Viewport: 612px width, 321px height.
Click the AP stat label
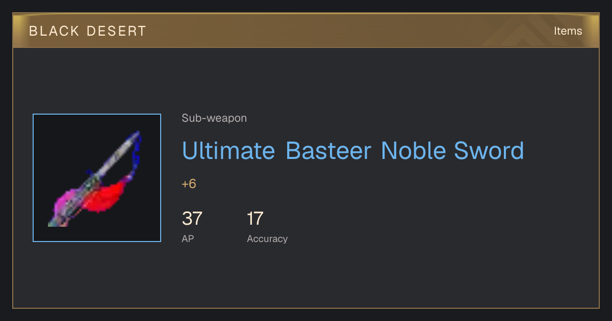click(188, 238)
